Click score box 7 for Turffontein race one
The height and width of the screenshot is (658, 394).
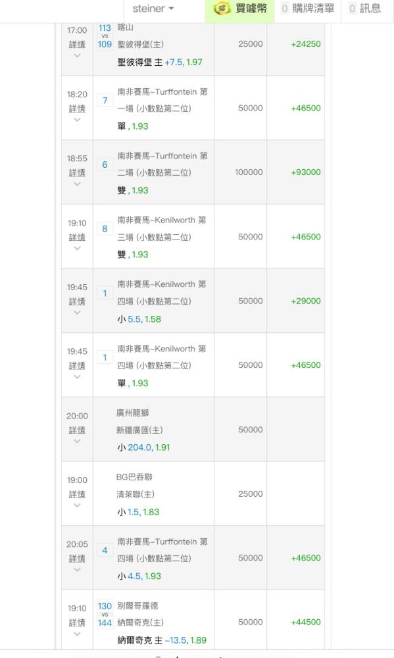[x=105, y=100]
